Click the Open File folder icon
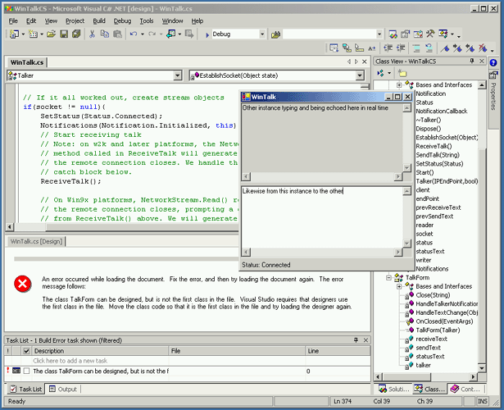Screen dimensions: 504x410 point(51,34)
